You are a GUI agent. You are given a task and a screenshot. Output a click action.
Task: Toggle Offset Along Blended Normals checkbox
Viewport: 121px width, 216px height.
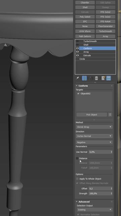click(77, 183)
